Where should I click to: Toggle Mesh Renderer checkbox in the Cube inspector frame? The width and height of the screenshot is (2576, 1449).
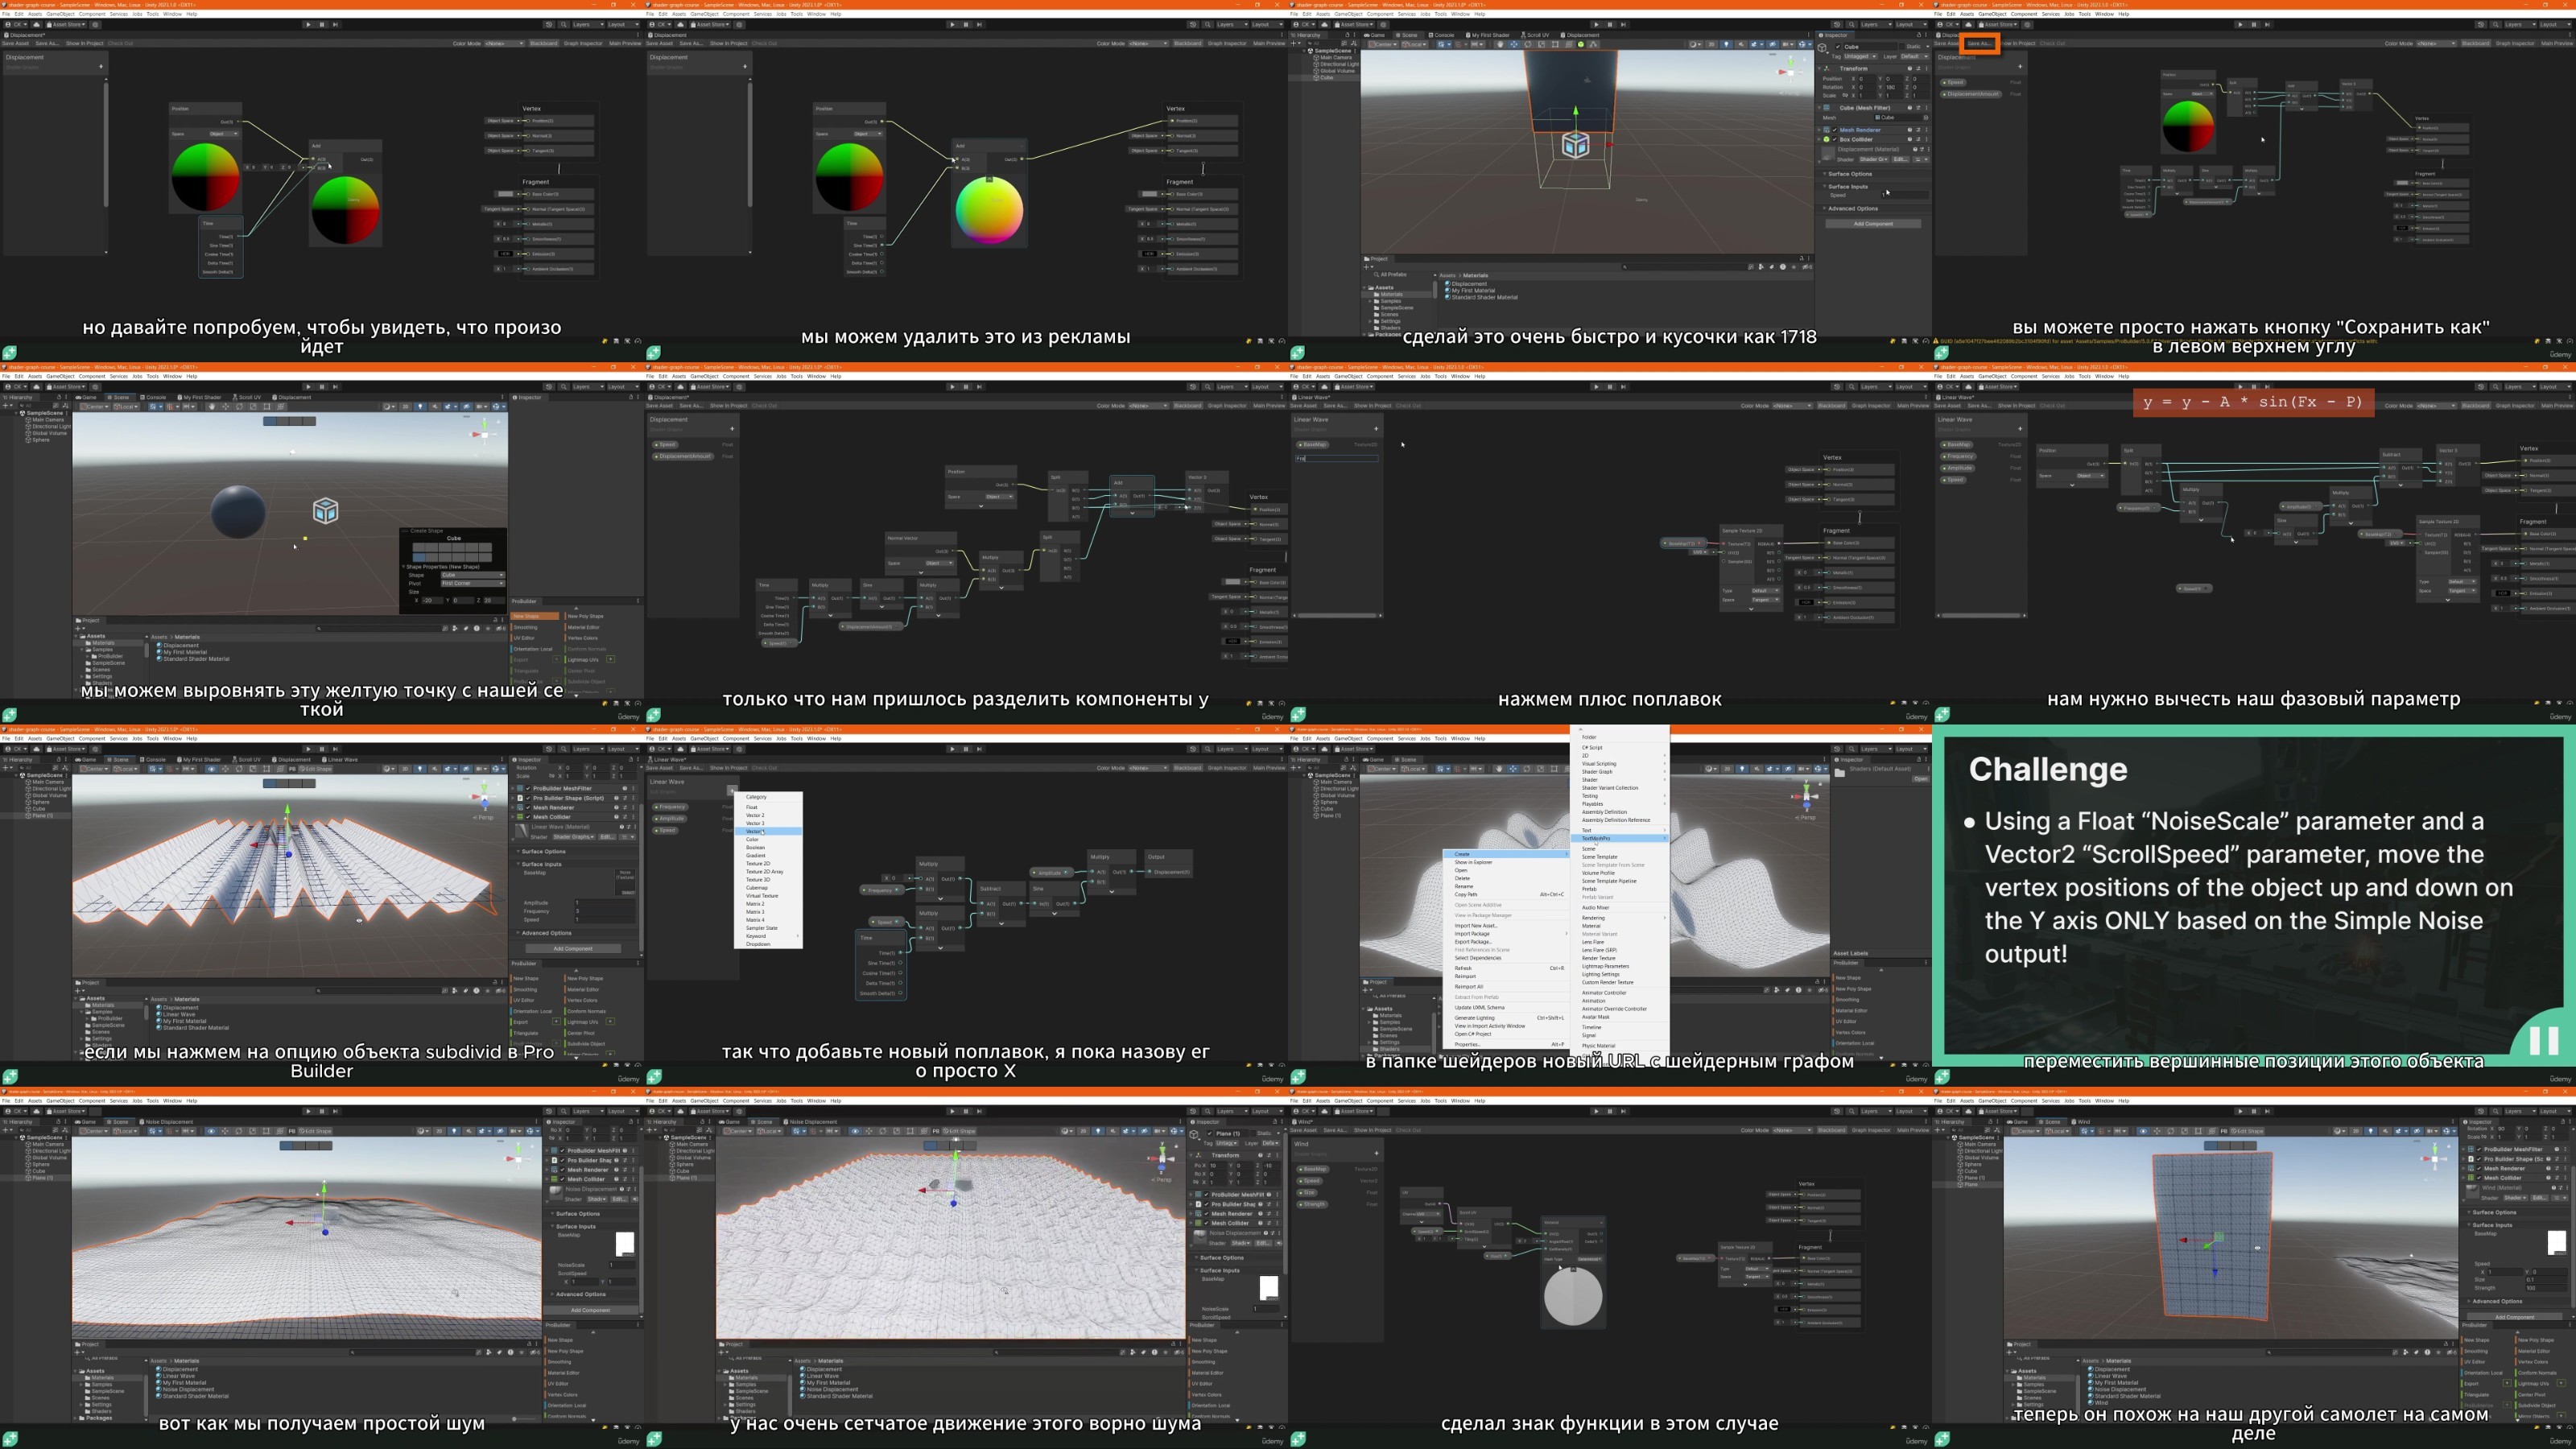(x=1835, y=130)
